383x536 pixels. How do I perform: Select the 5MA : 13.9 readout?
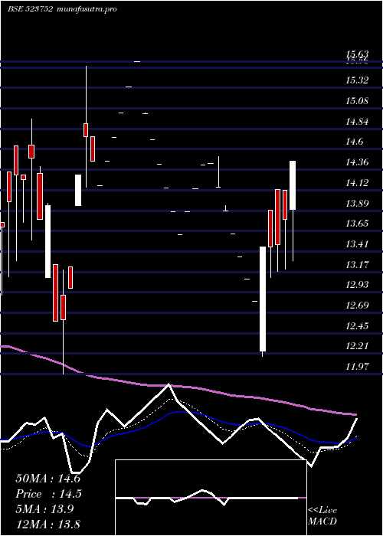(x=46, y=509)
